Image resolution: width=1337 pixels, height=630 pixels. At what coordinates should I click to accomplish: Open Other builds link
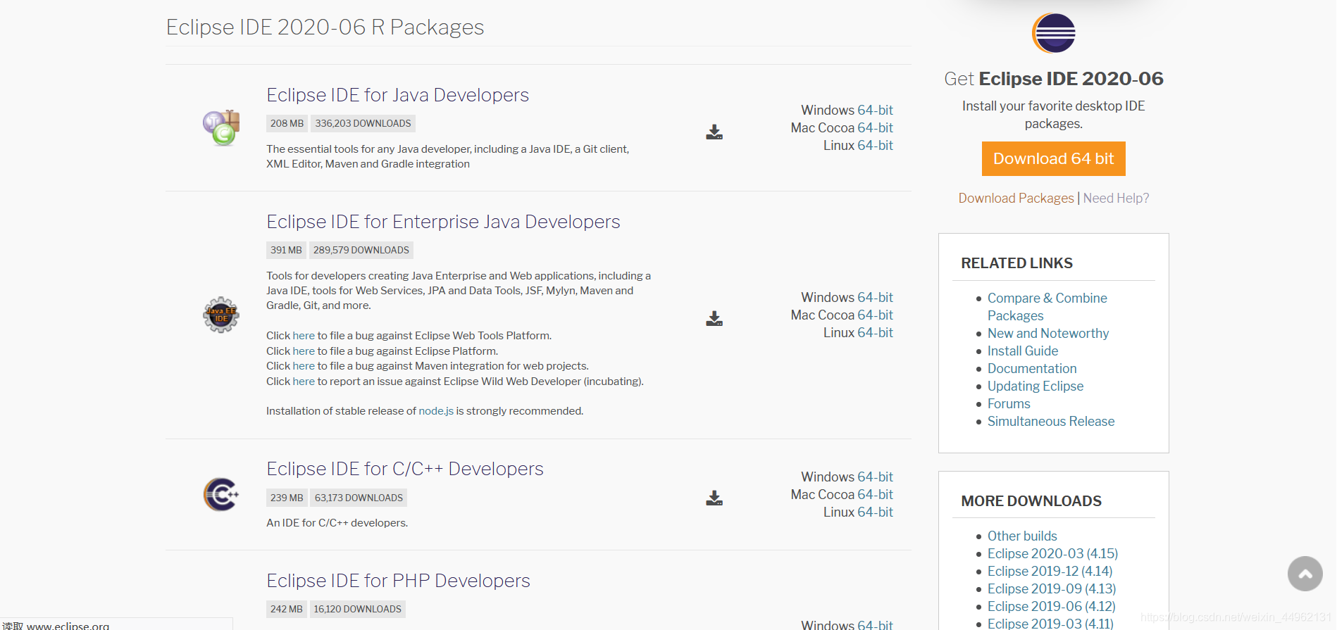[x=1022, y=536]
